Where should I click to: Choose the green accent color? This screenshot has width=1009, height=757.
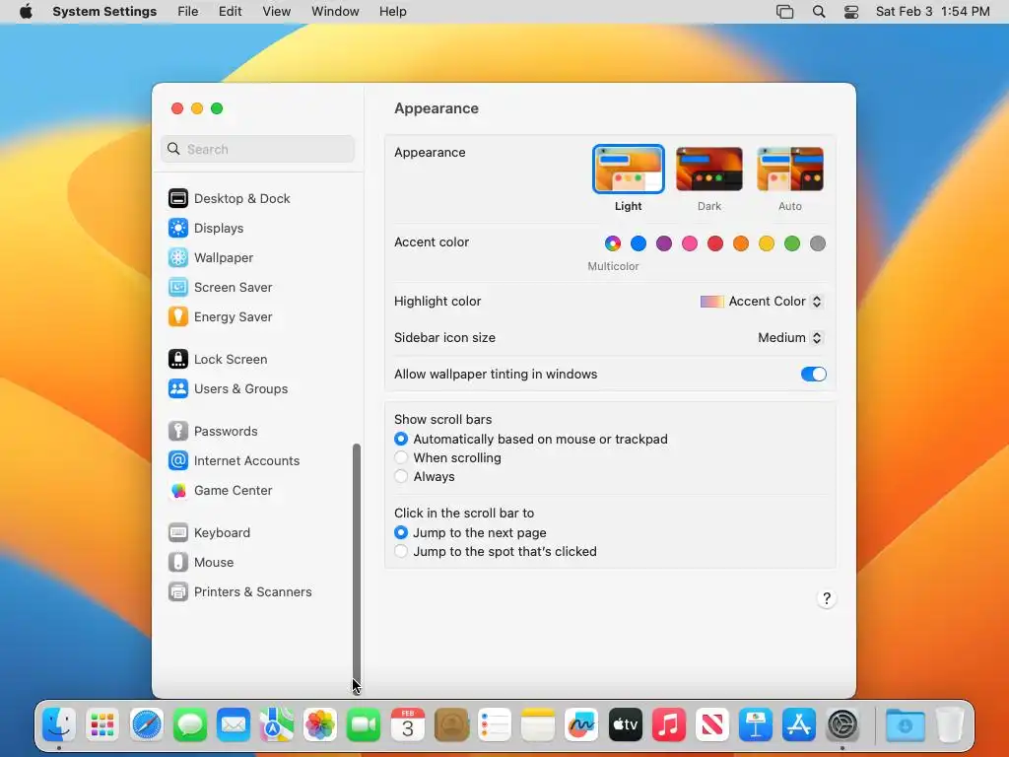(792, 243)
